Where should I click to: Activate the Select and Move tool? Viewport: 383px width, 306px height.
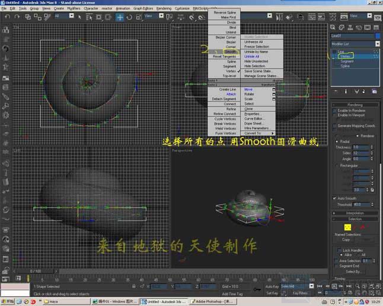[x=120, y=17]
